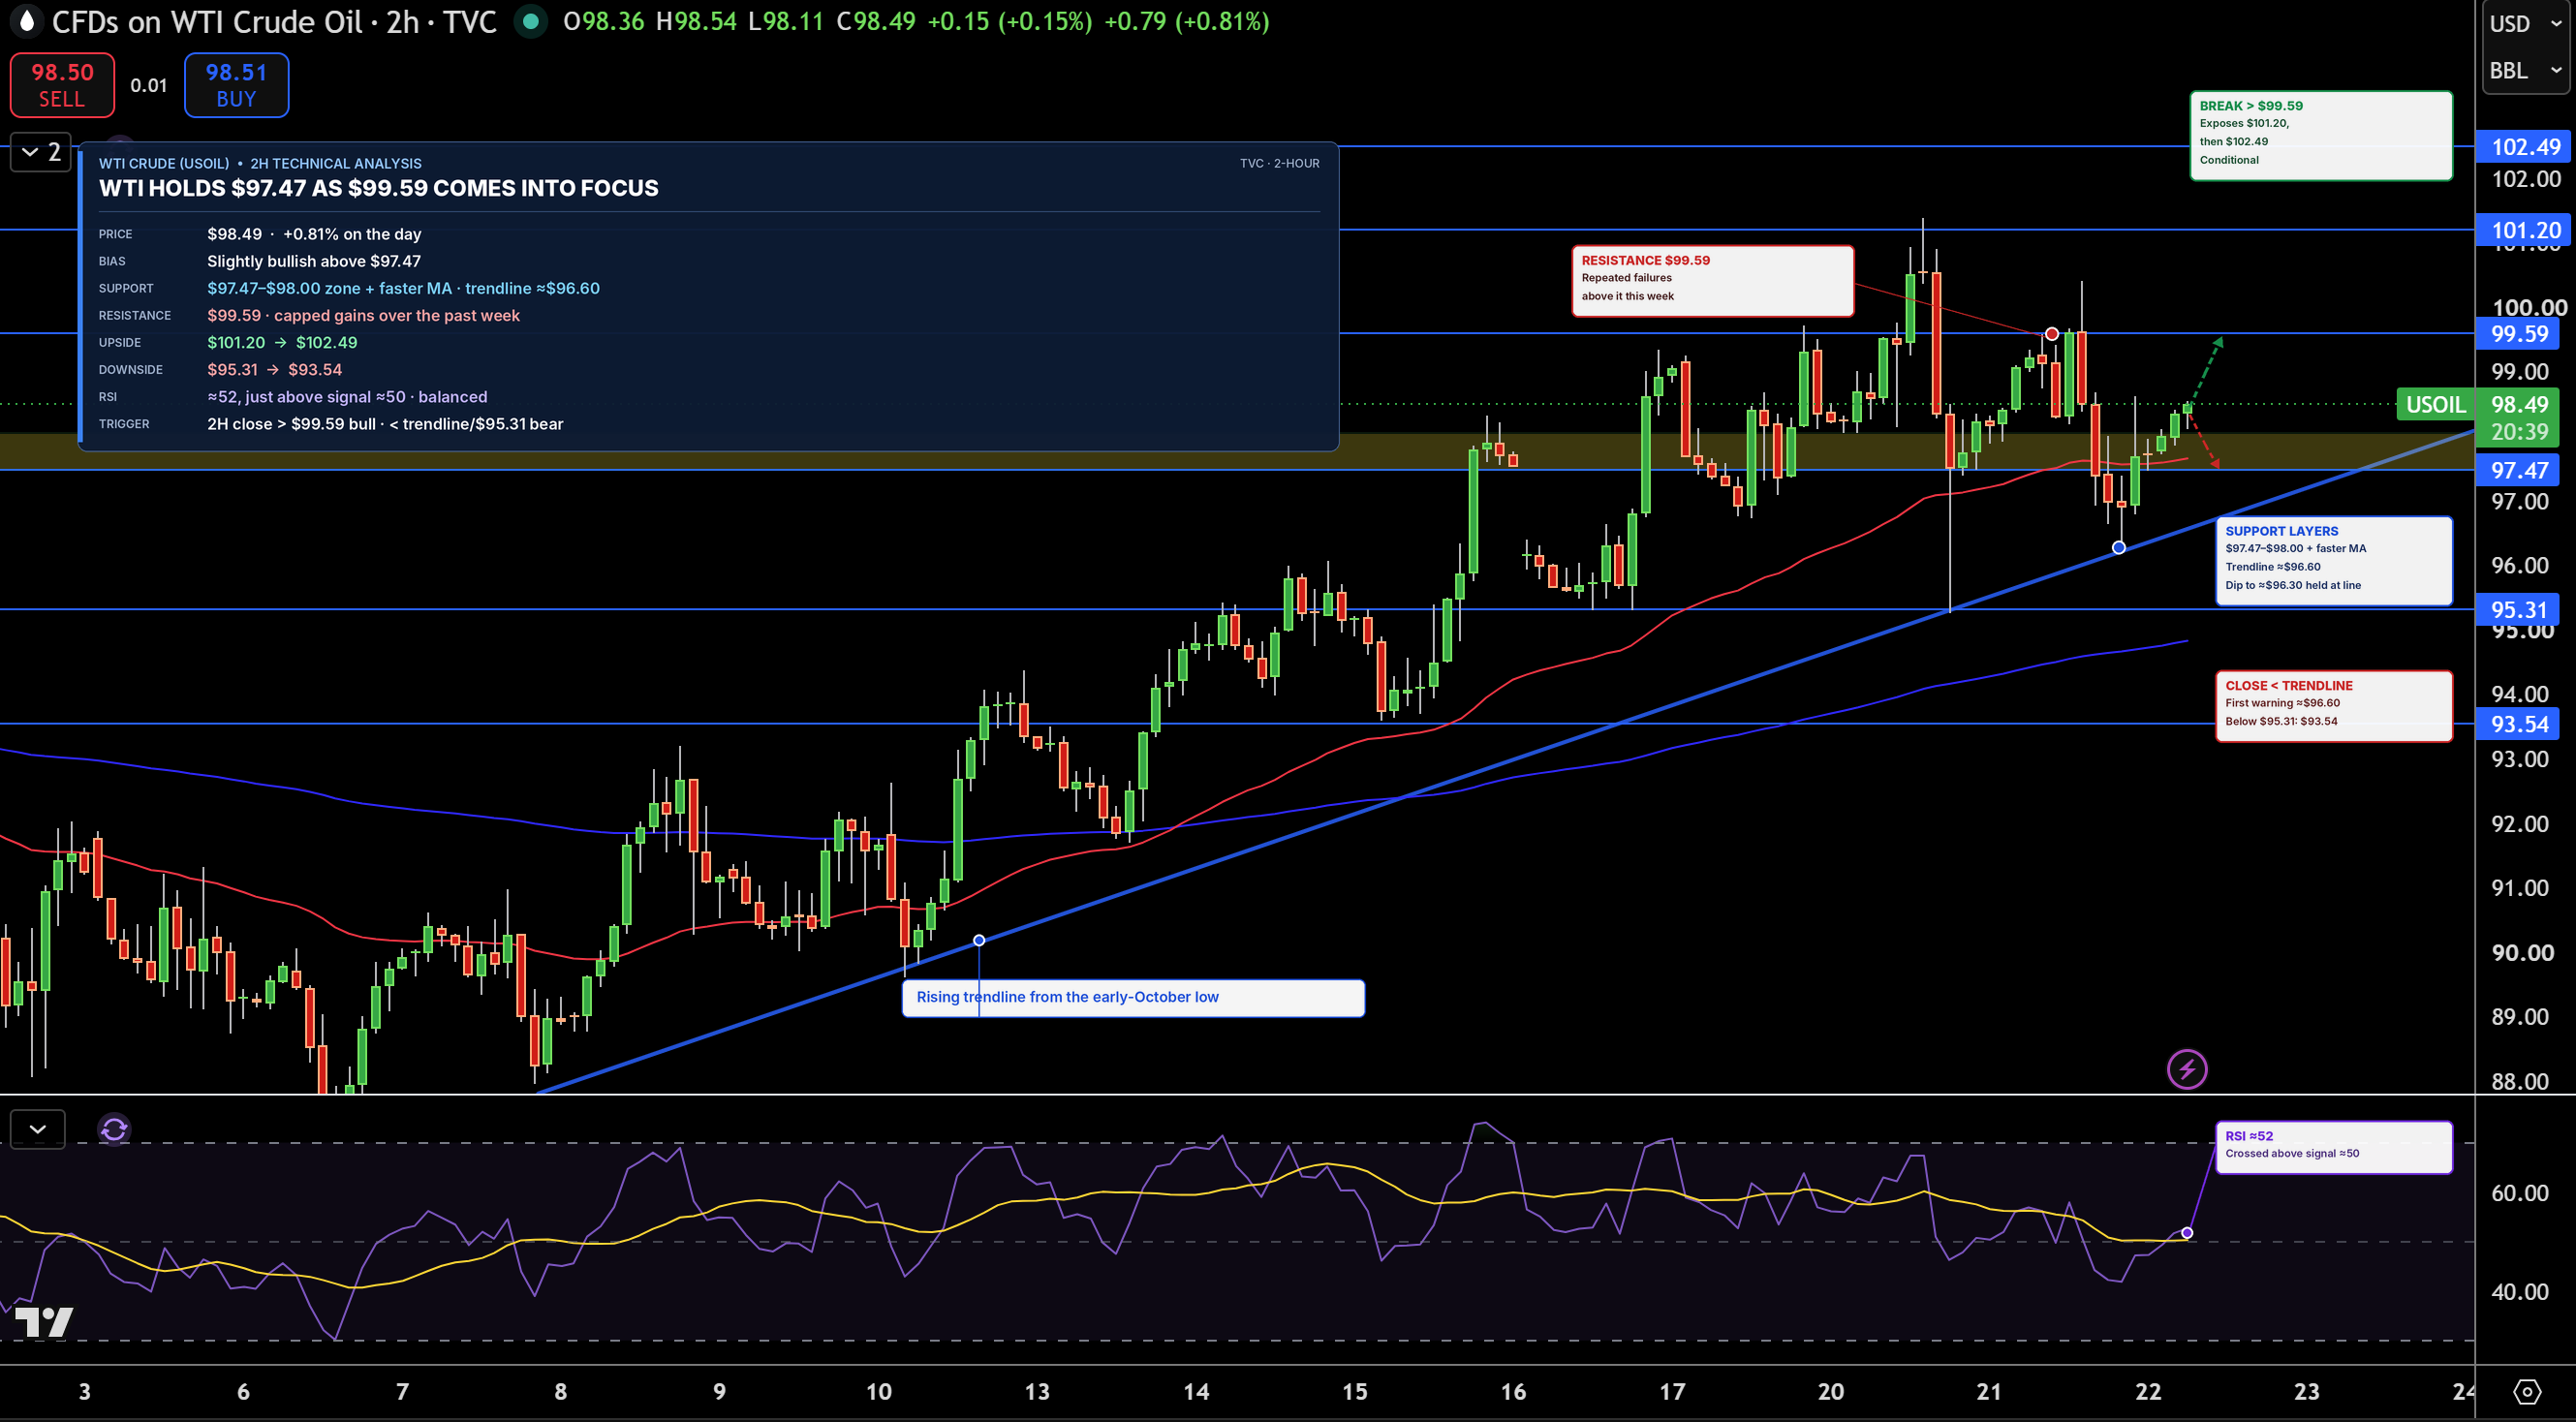Click the 88.00 price scale value

pos(2520,1081)
